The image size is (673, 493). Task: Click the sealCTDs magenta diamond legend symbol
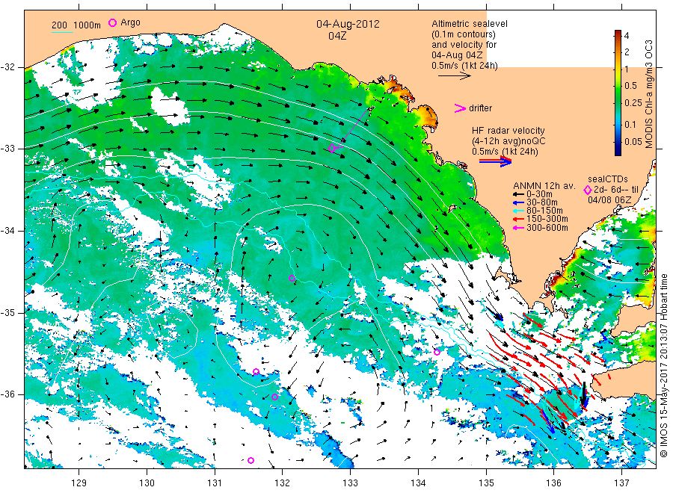coord(588,190)
